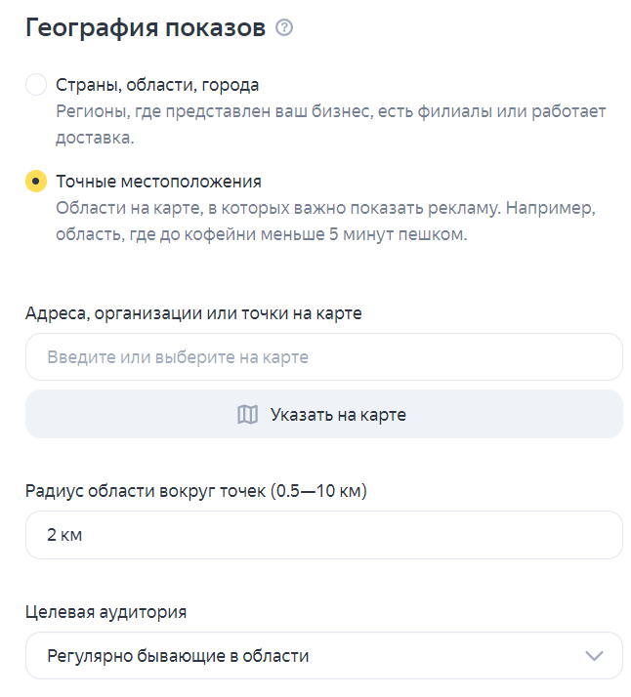631x697 pixels.
Task: Click the Целевая аудитория label
Action: (x=105, y=612)
